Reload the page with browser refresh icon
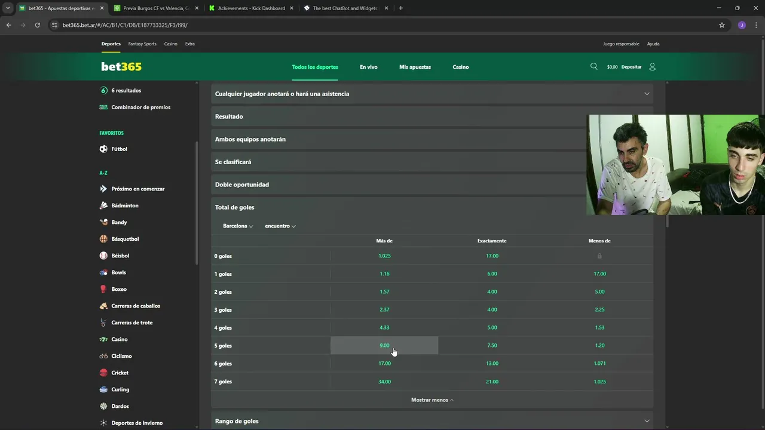765x430 pixels. [37, 25]
